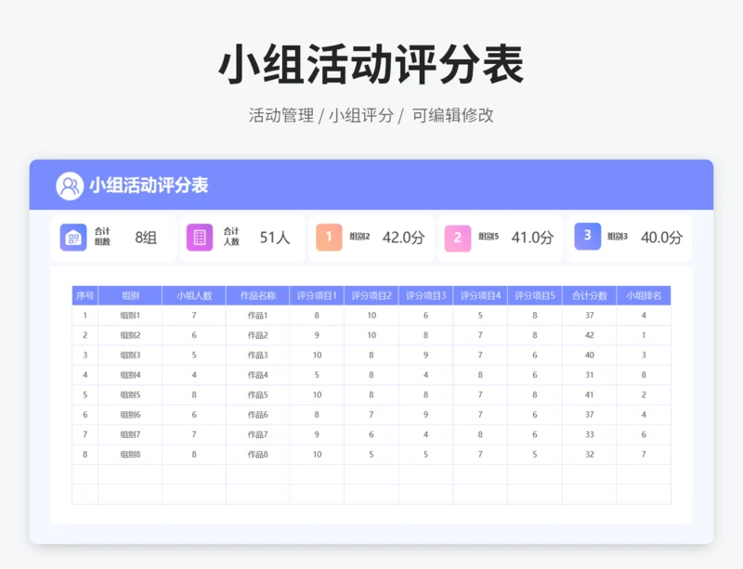Click total score 32 in 组别8 row
This screenshot has width=743, height=569.
(x=589, y=455)
